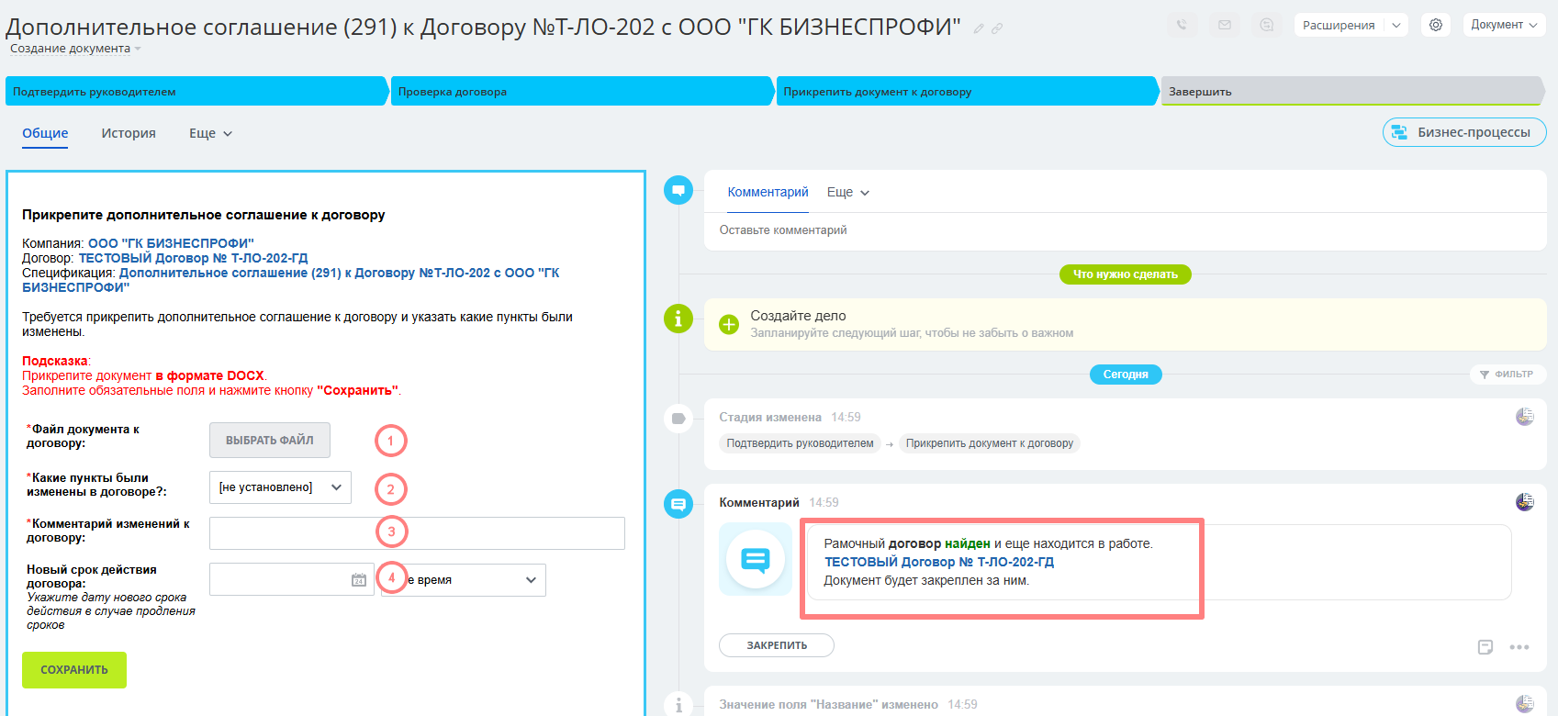The height and width of the screenshot is (716, 1558).
Task: Select stage 'Прикрепить документ к договору'
Action: tap(968, 91)
